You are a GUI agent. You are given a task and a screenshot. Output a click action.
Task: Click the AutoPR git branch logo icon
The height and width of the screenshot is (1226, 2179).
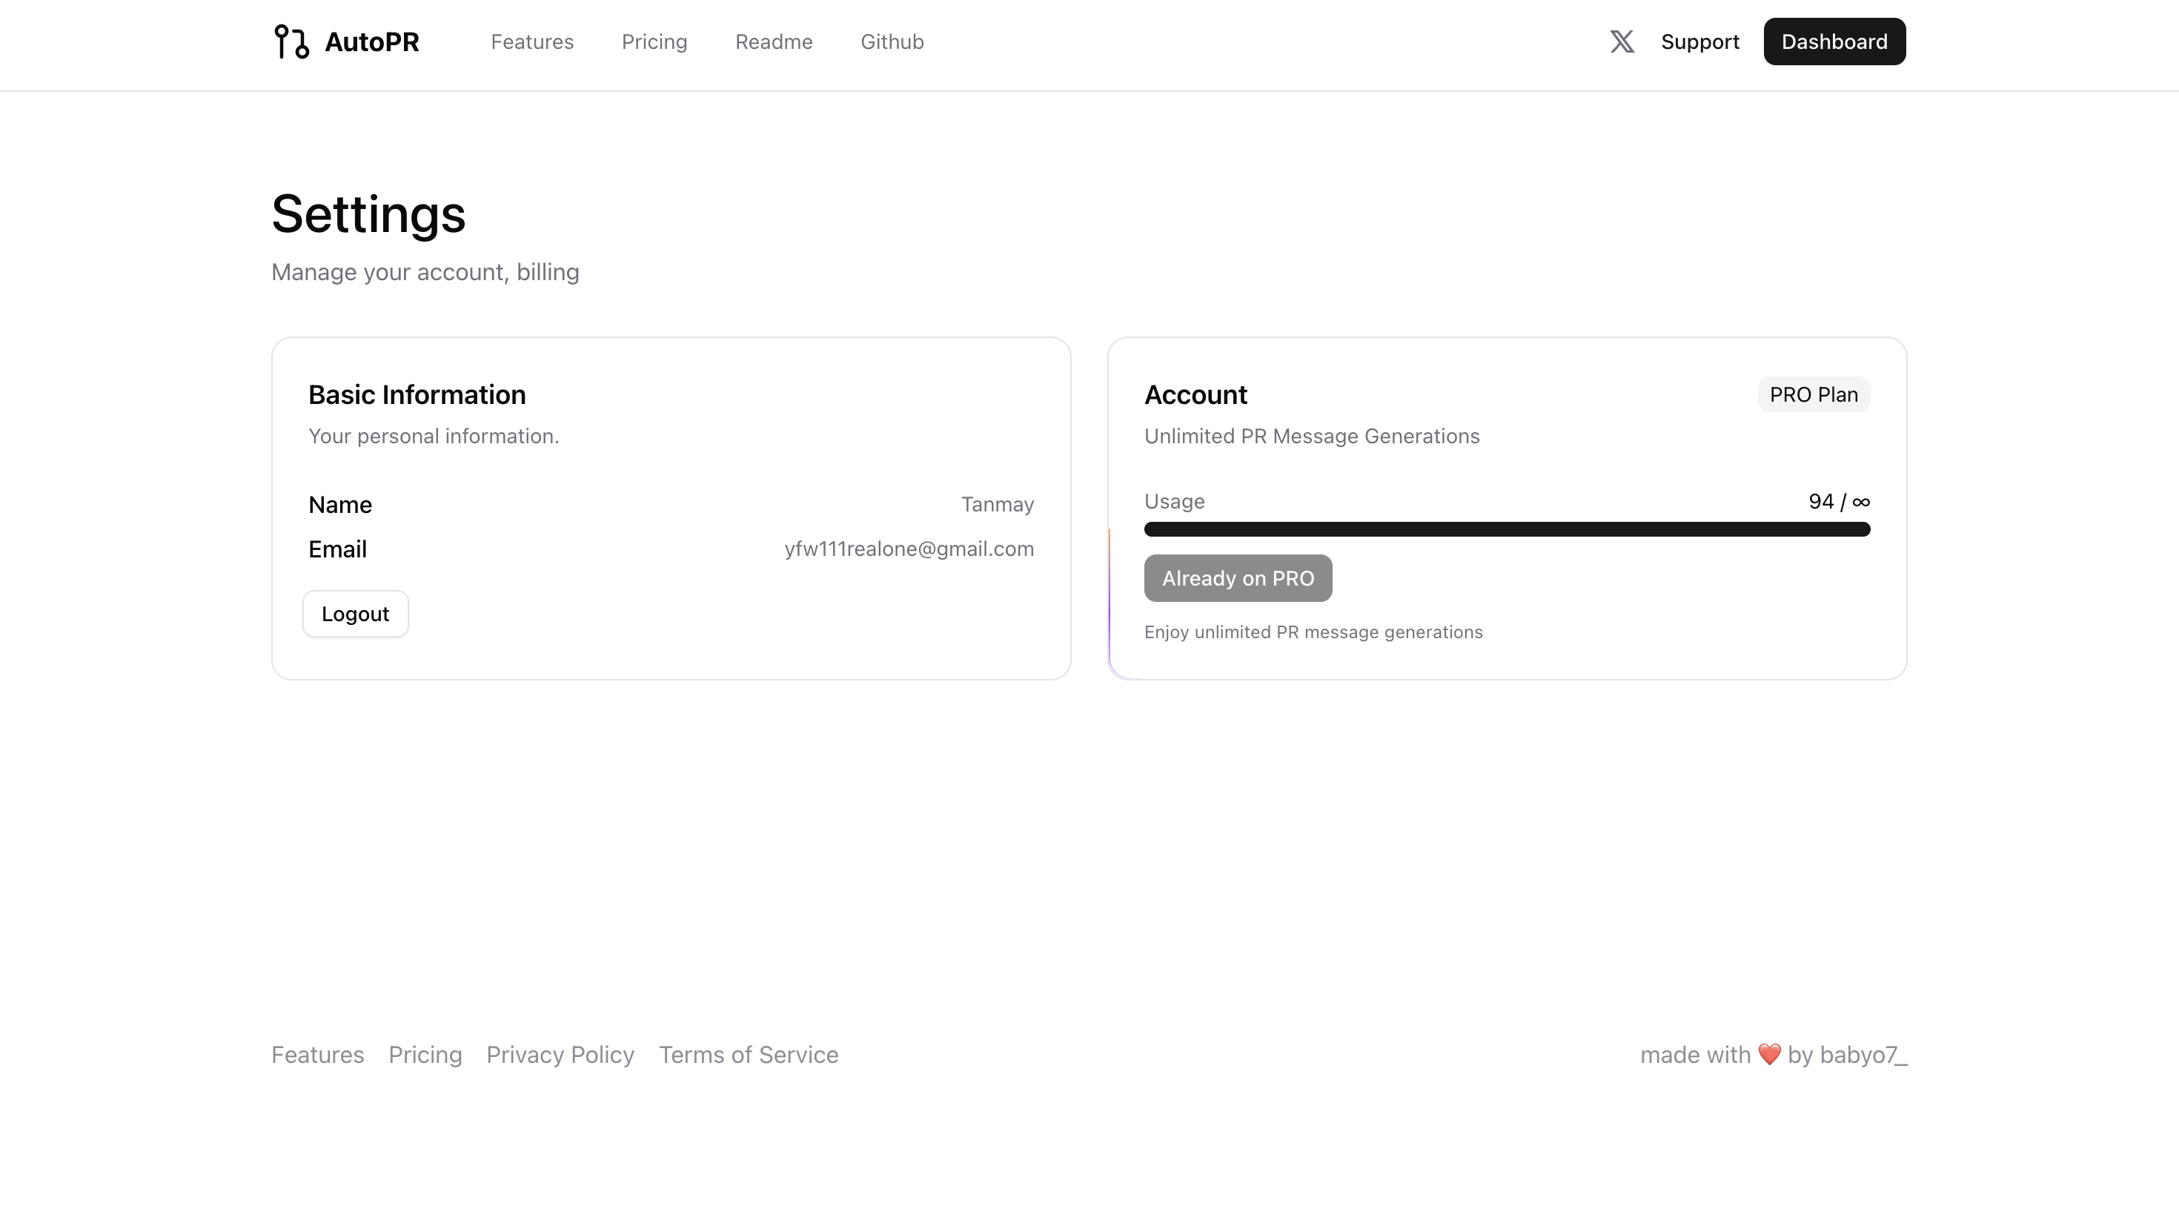coord(292,42)
